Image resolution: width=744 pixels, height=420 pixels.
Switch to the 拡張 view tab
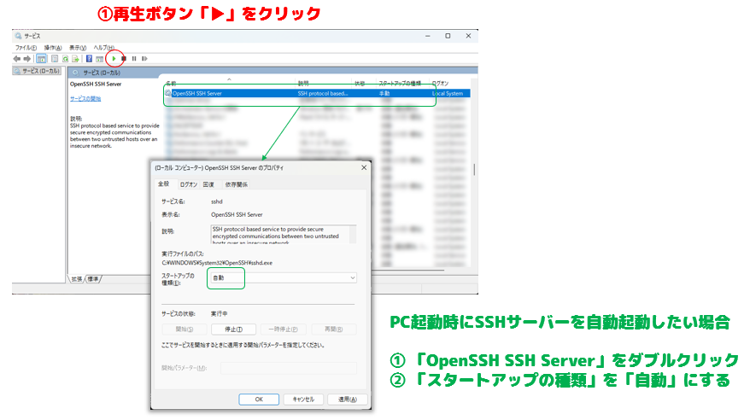(76, 279)
